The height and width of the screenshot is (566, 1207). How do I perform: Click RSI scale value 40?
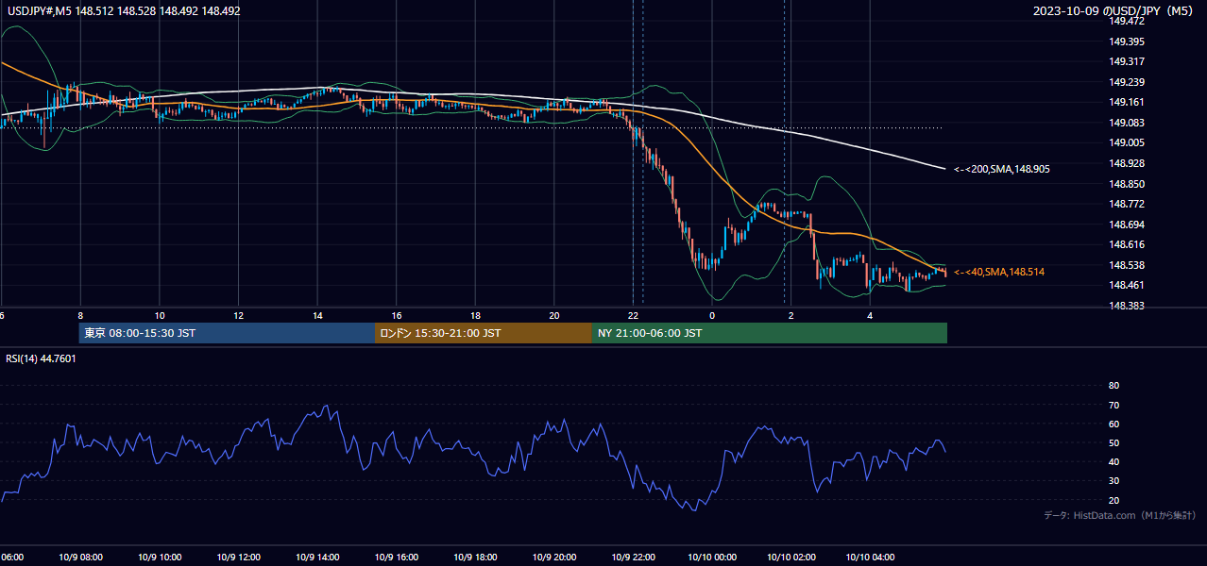tap(1113, 462)
